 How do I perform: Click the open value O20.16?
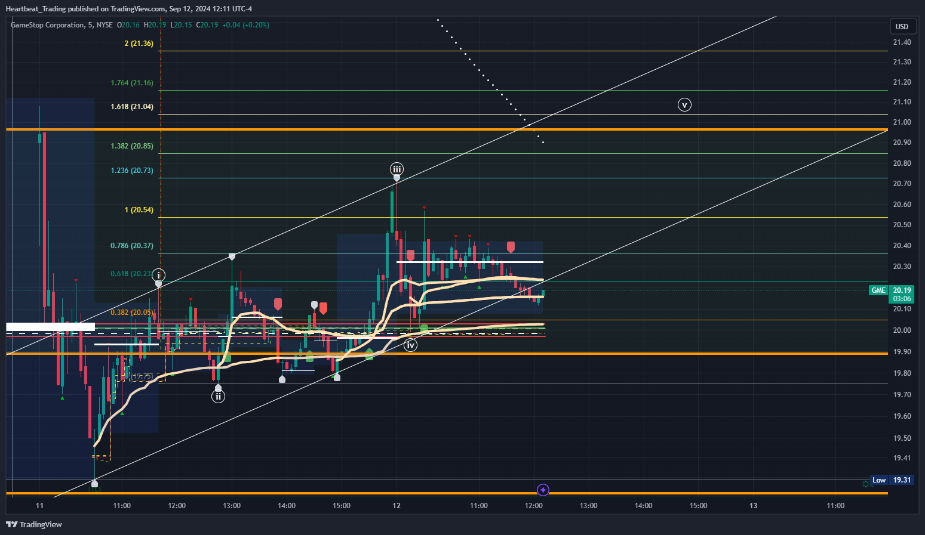[x=128, y=25]
